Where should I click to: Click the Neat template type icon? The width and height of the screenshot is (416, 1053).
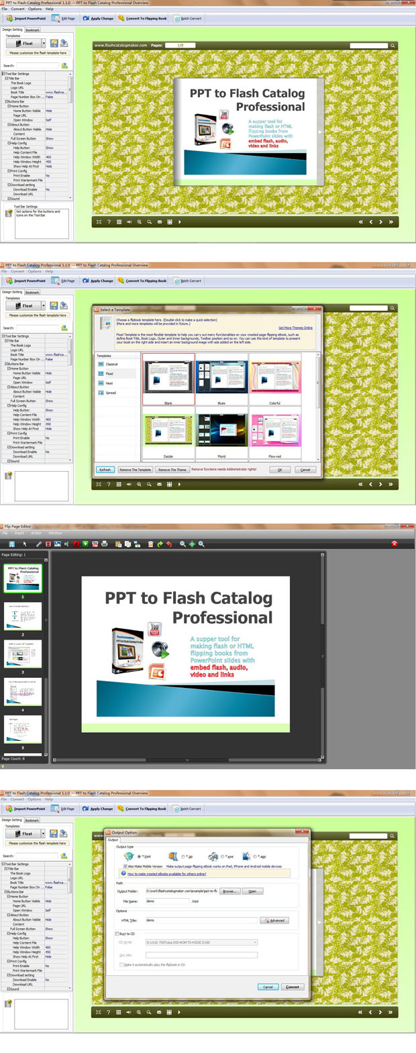(x=101, y=383)
